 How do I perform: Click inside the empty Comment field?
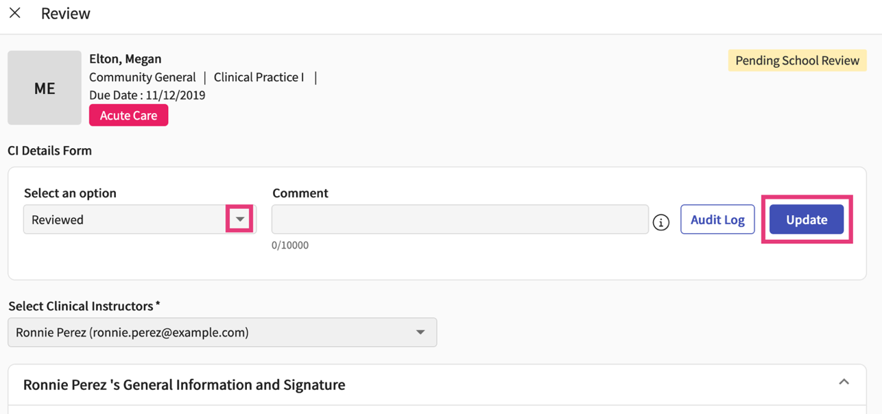460,219
